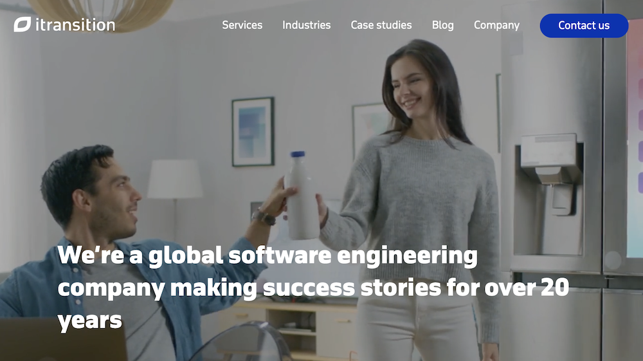
Task: Go to Case studies page
Action: pyautogui.click(x=381, y=25)
